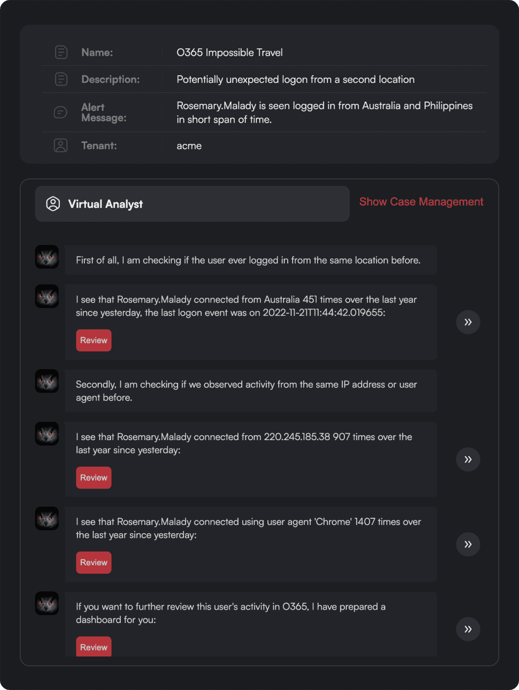Viewport: 519px width, 690px height.
Task: Click the acme tenant value text
Action: pyautogui.click(x=189, y=145)
